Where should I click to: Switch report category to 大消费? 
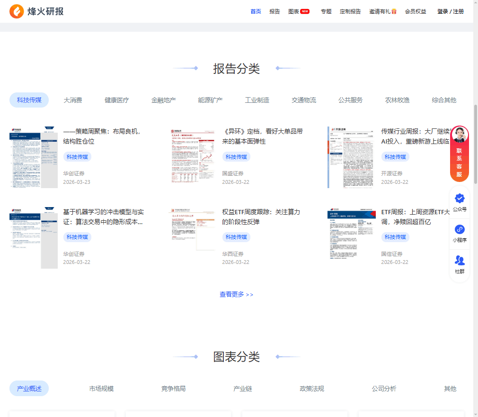[x=73, y=100]
